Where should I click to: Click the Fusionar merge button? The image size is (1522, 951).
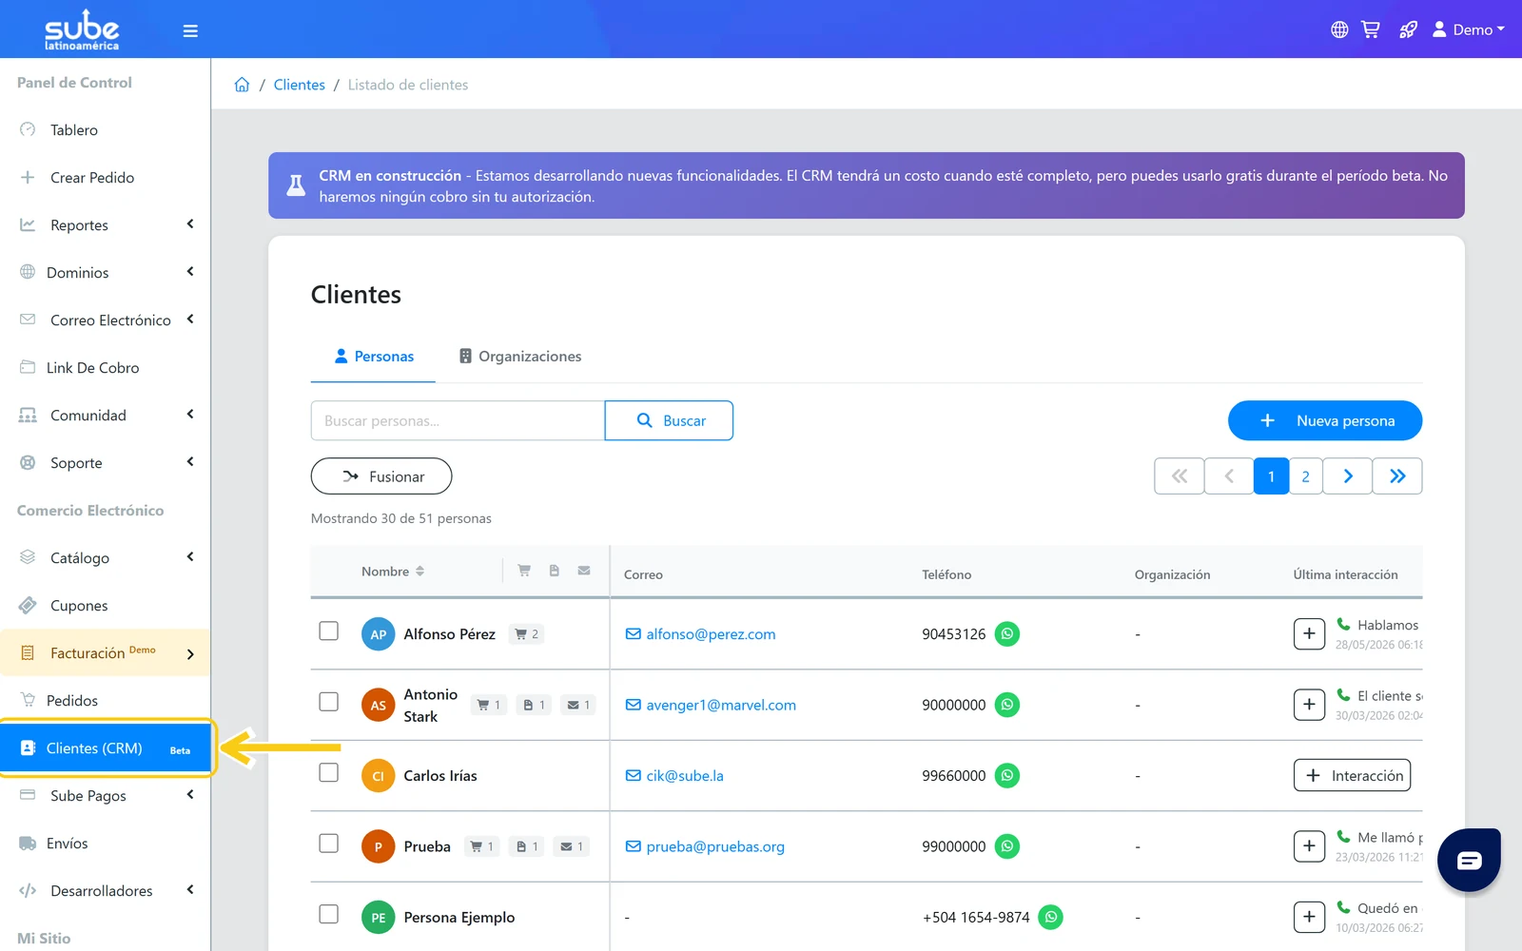tap(381, 476)
